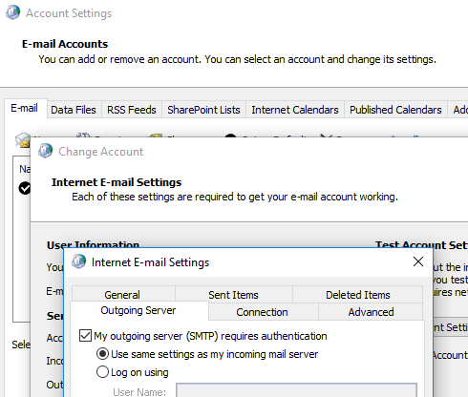
Task: Select the Outgoing Server tab
Action: [138, 310]
